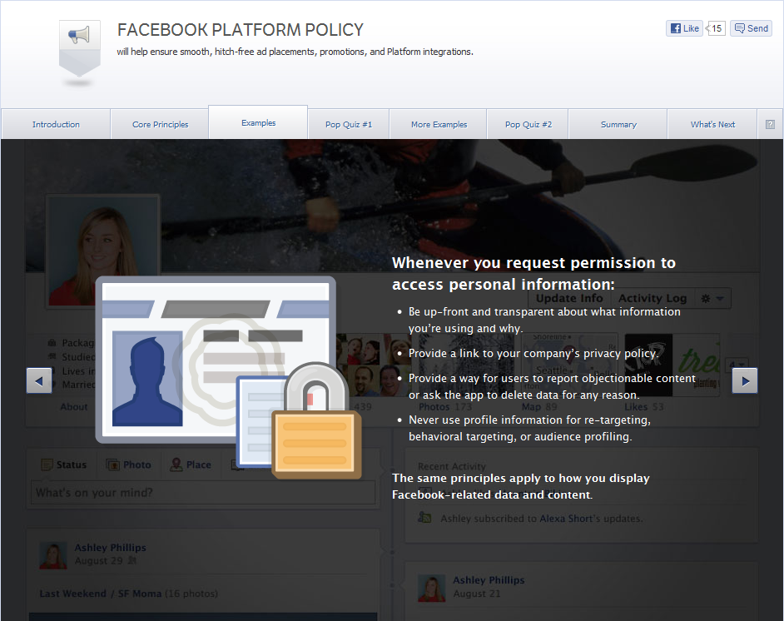
Task: Click the 'Whenever you request permission' heading
Action: pos(533,274)
